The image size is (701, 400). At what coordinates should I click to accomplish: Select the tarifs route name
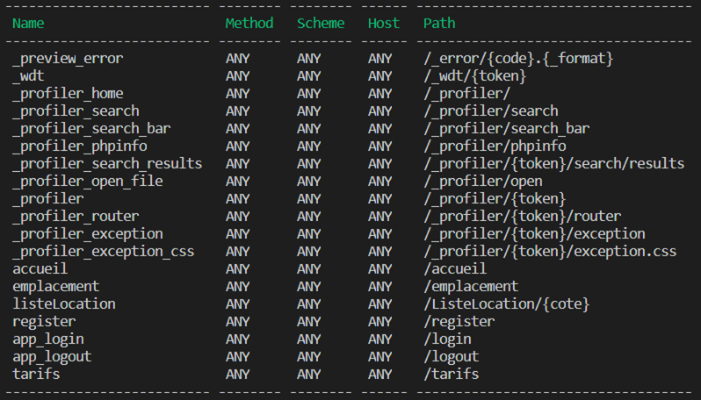36,375
